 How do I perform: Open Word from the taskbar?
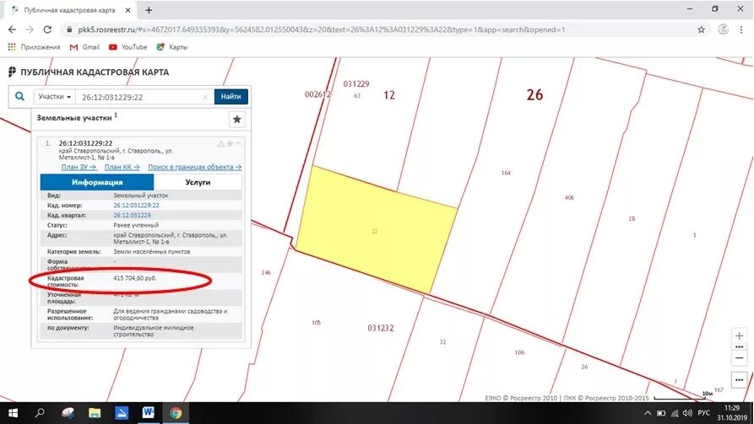[x=148, y=412]
